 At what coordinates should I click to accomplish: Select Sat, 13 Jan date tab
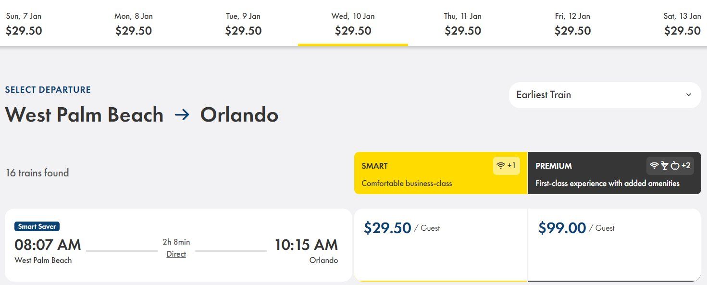pyautogui.click(x=682, y=24)
